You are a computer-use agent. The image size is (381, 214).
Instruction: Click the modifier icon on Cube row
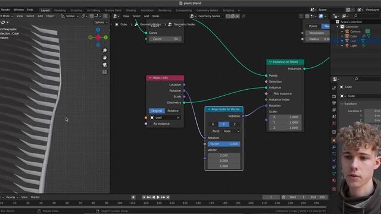coord(364,36)
